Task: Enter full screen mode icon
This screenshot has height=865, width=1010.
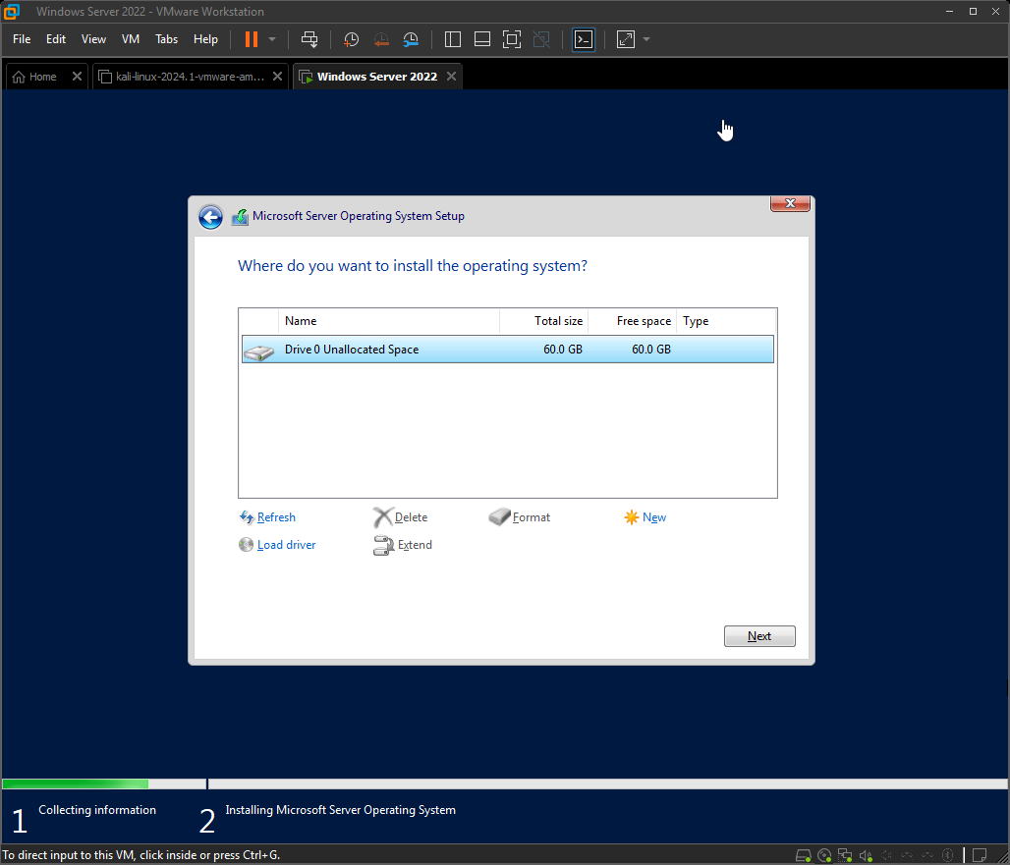Action: 512,39
